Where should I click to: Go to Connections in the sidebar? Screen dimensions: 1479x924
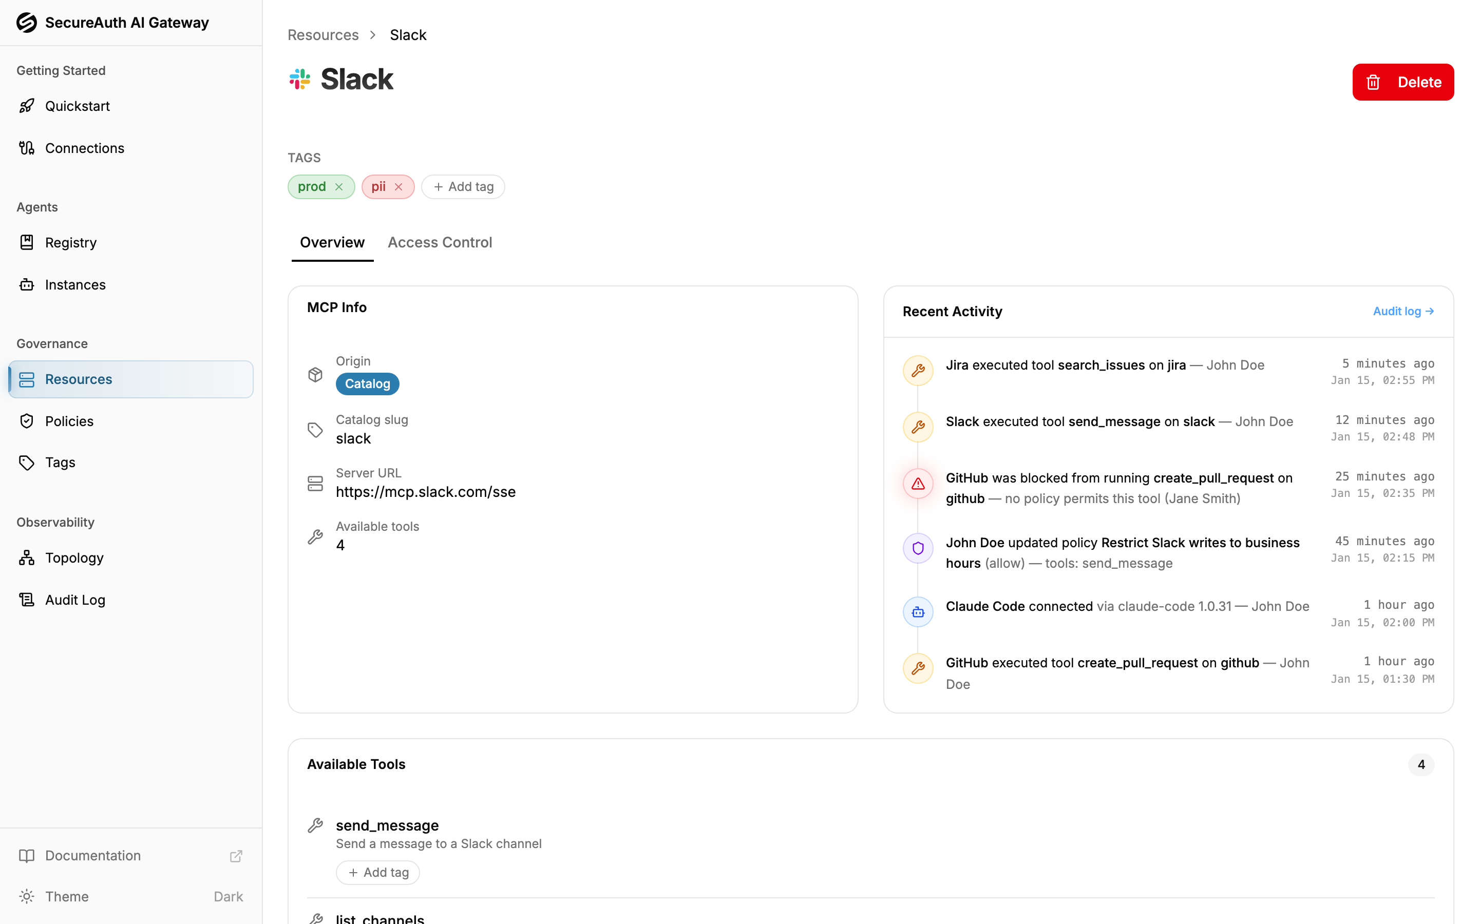[131, 148]
